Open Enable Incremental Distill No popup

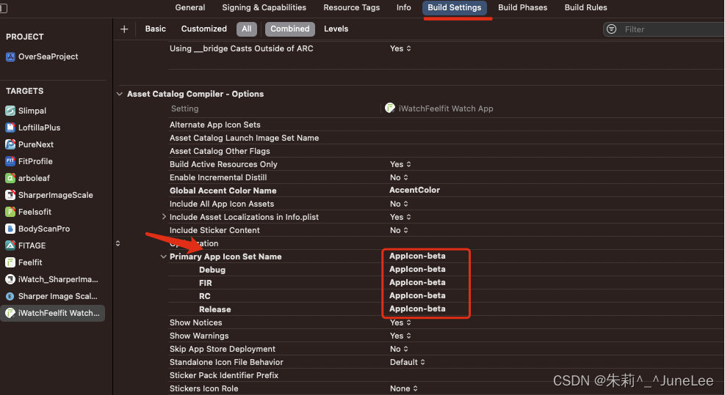click(399, 177)
